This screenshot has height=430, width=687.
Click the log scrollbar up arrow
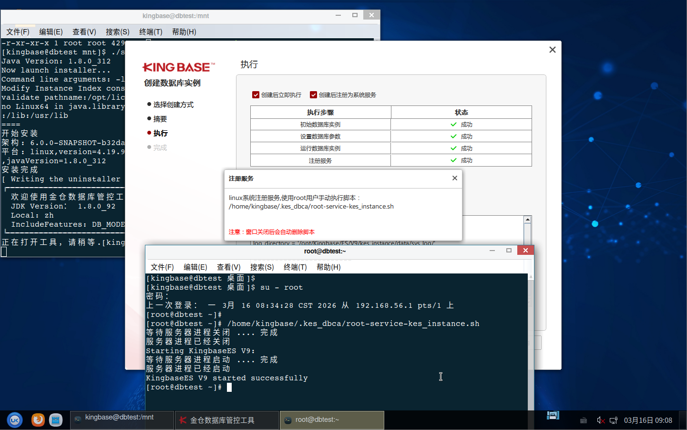527,220
